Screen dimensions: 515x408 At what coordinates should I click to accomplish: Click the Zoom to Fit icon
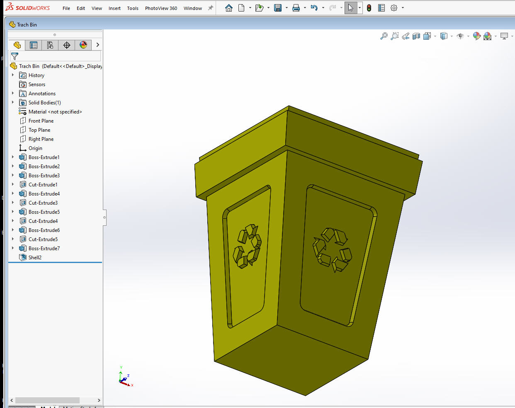tap(384, 36)
